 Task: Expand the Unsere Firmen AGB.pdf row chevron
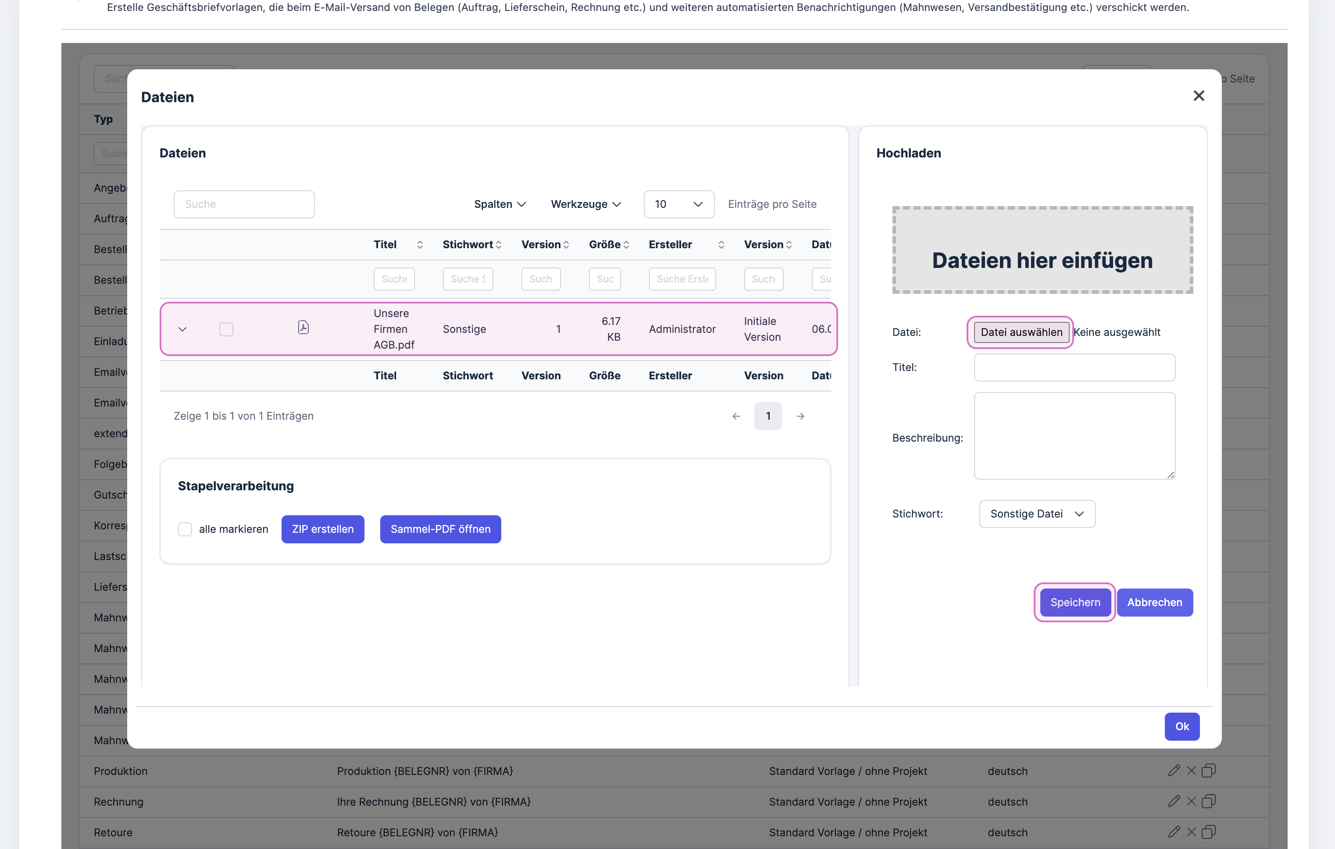(x=182, y=329)
